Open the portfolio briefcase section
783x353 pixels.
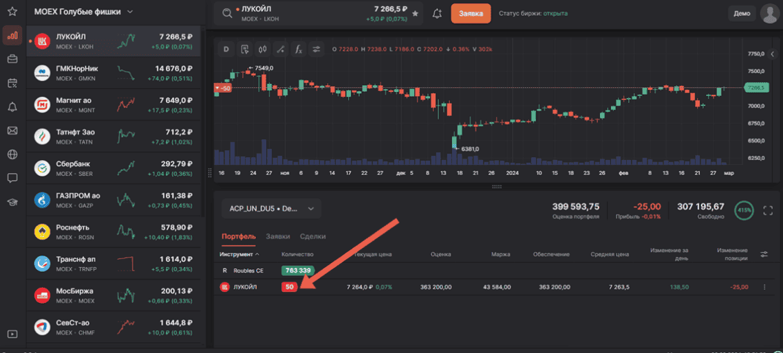pyautogui.click(x=12, y=59)
